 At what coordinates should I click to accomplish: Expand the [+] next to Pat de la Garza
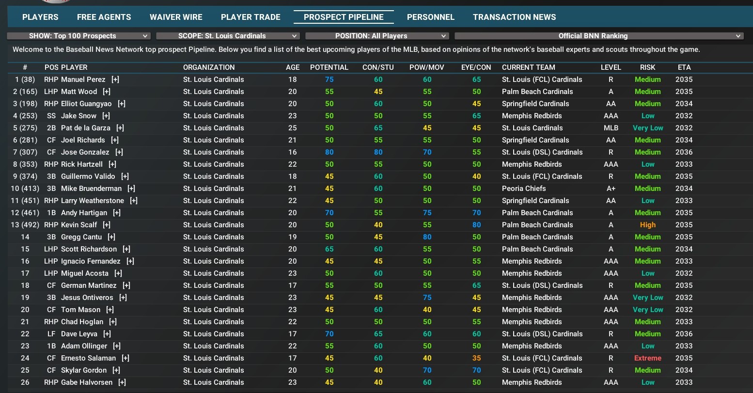tap(120, 128)
